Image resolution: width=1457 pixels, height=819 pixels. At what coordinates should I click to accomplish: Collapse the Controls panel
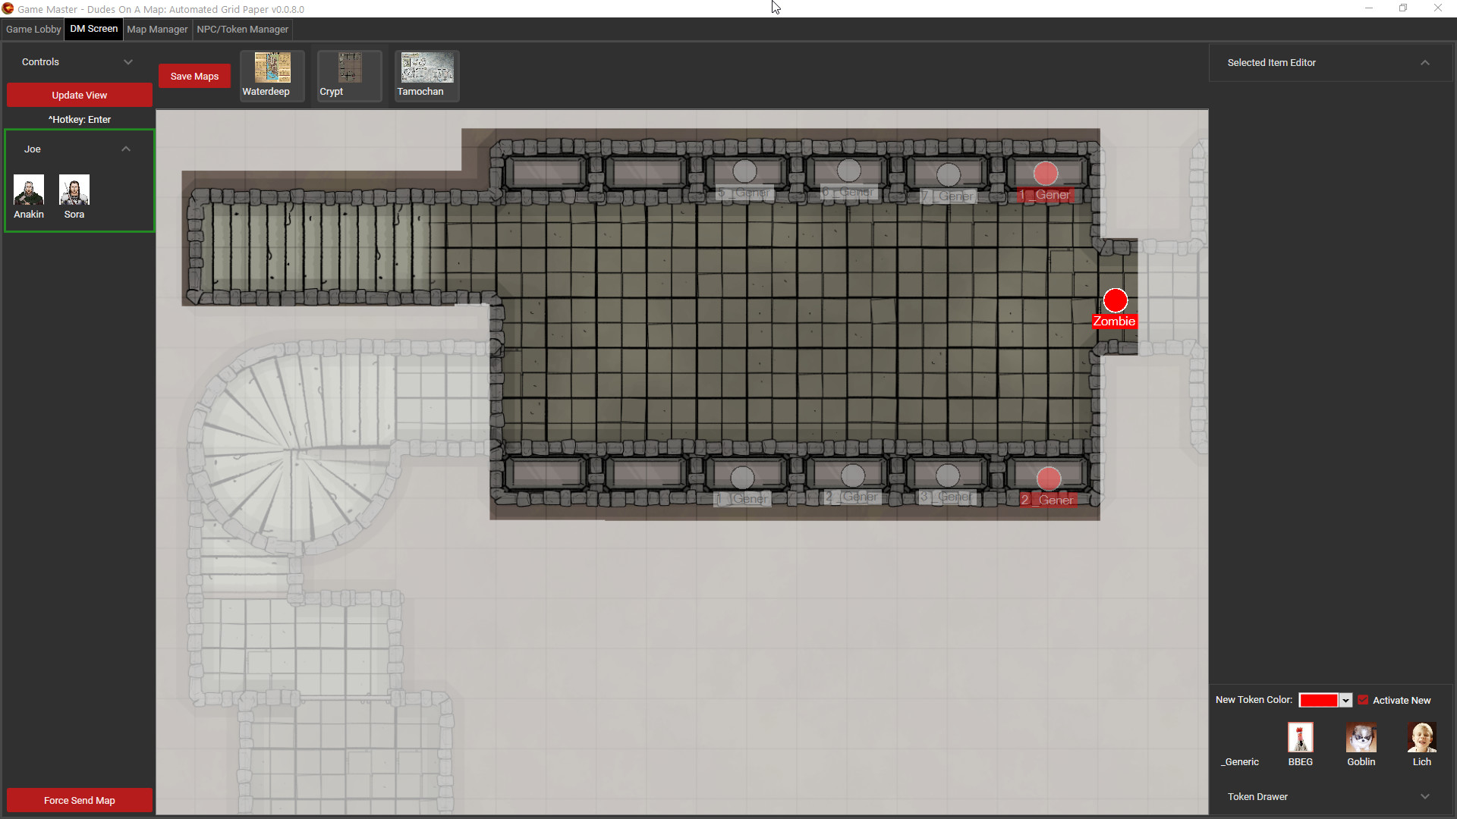(127, 61)
